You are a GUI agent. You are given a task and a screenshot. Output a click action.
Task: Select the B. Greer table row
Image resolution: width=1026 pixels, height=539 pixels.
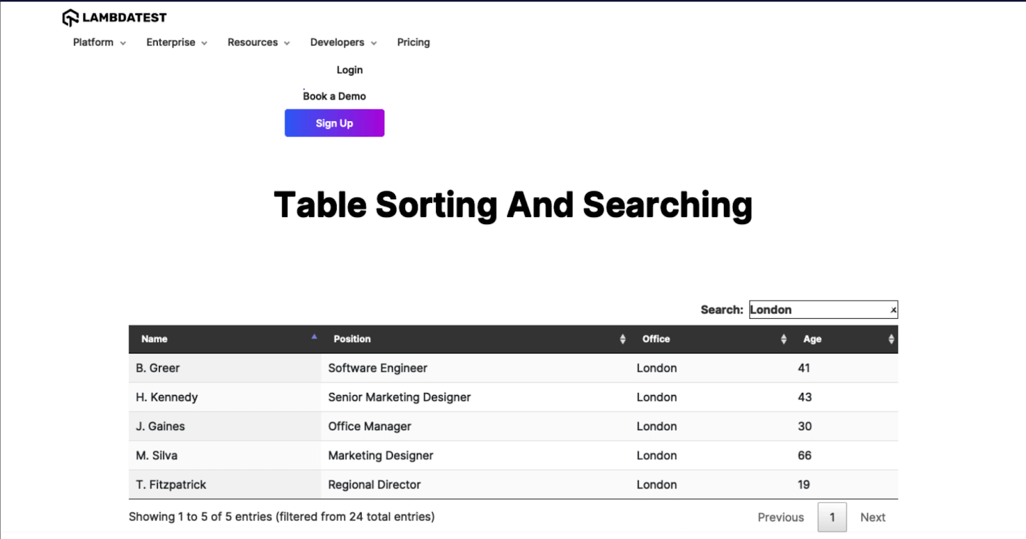tap(513, 368)
